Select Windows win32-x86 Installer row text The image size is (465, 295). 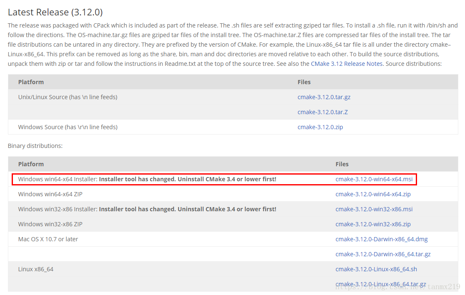(x=147, y=209)
